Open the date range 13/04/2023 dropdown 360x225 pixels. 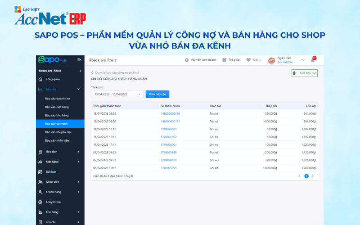117,94
